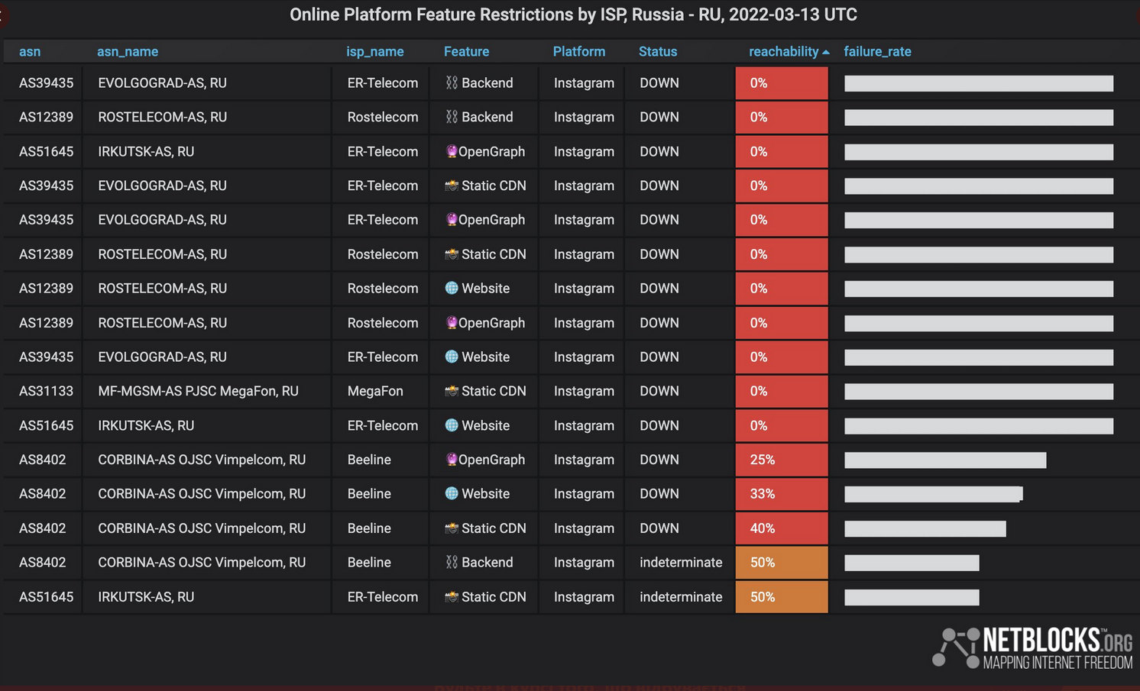1140x691 pixels.
Task: Sort the table by the asn column header
Action: click(x=30, y=51)
